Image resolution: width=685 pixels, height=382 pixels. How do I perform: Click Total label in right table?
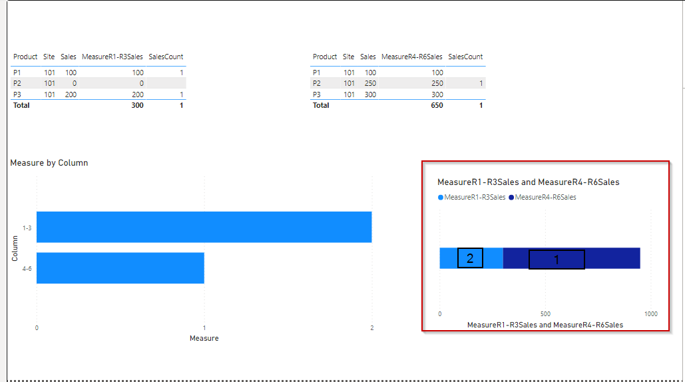[x=321, y=105]
